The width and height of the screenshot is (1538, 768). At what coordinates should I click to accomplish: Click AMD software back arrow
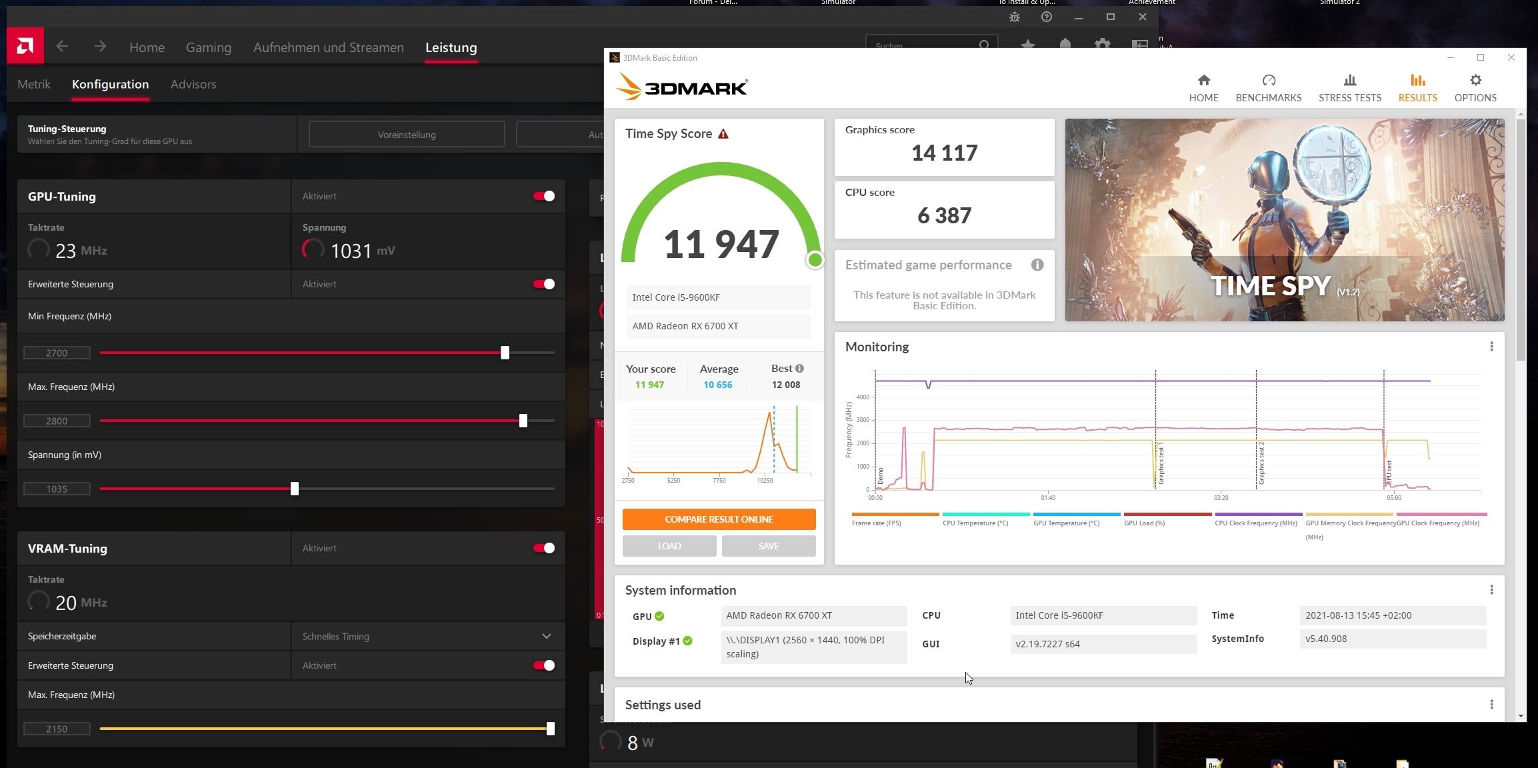pyautogui.click(x=63, y=47)
